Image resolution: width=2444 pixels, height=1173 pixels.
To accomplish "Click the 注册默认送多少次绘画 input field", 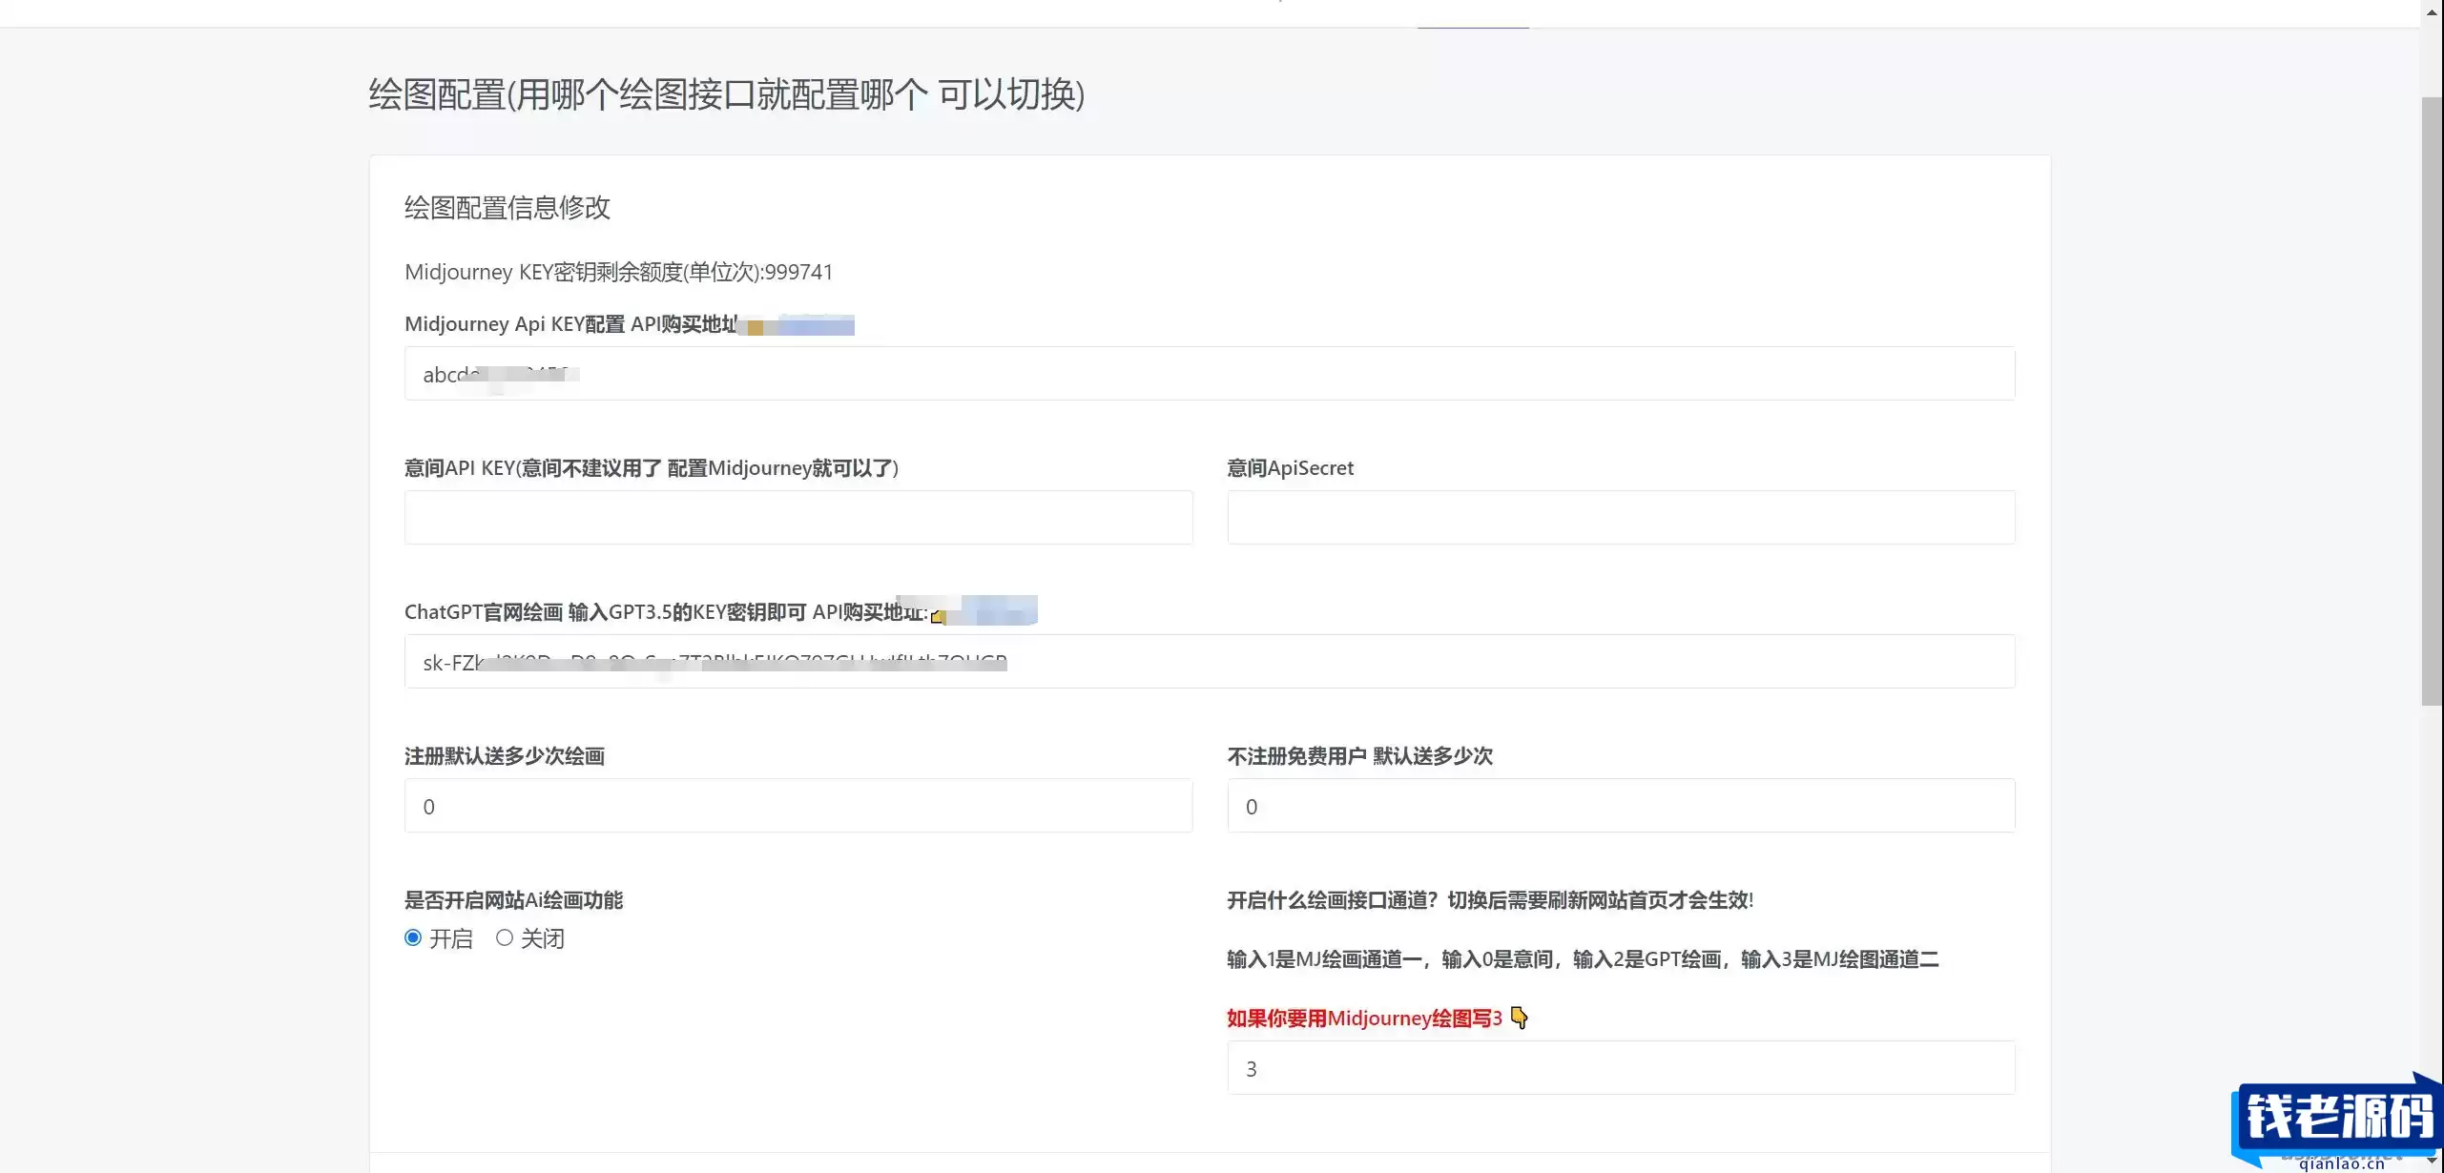I will pos(798,806).
